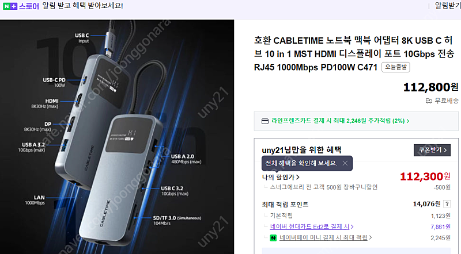Click the question mark help icon
The image size is (461, 254).
coord(447,204)
